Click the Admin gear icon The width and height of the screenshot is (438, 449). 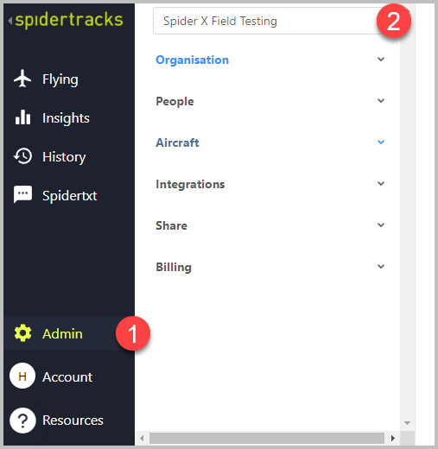click(x=22, y=333)
